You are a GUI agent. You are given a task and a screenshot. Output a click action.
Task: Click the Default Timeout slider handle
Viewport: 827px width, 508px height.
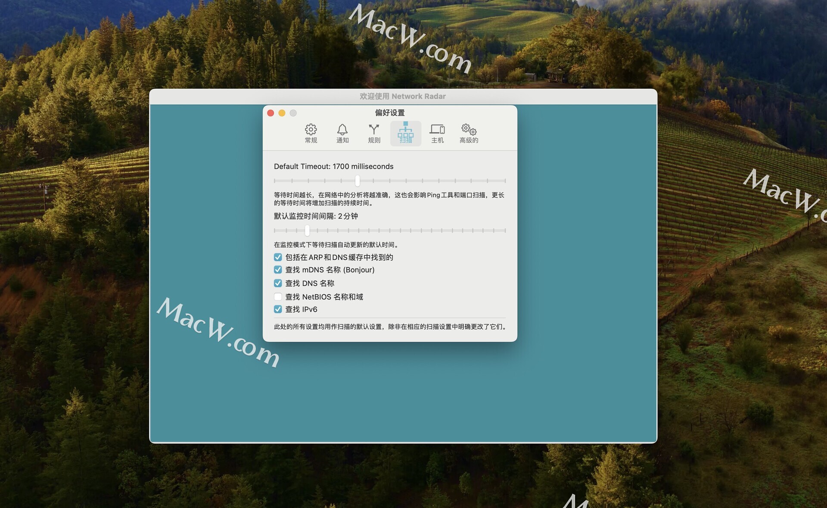pos(358,181)
